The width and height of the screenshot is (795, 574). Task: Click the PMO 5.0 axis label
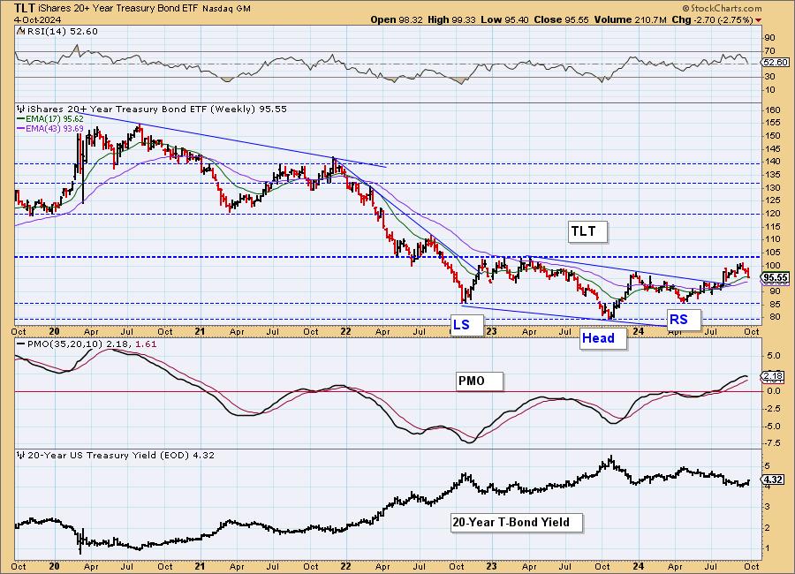774,356
